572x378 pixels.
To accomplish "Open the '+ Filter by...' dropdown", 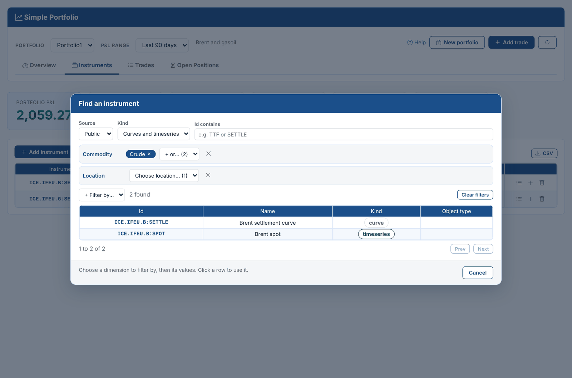I will coord(102,195).
